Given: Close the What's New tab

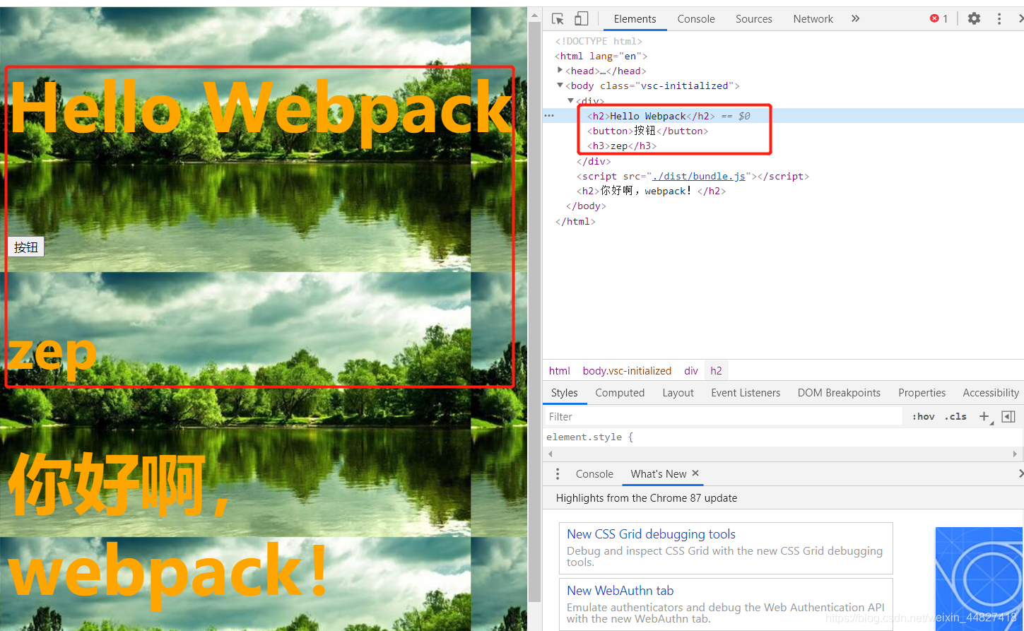Looking at the screenshot, I should pyautogui.click(x=695, y=473).
